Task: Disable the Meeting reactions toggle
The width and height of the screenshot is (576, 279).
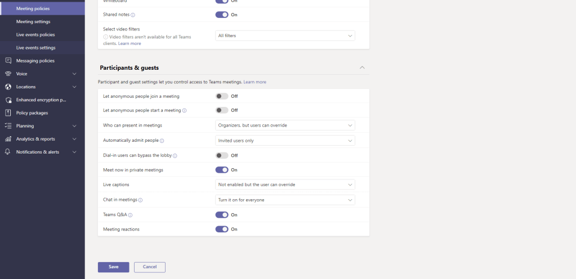Action: 222,229
